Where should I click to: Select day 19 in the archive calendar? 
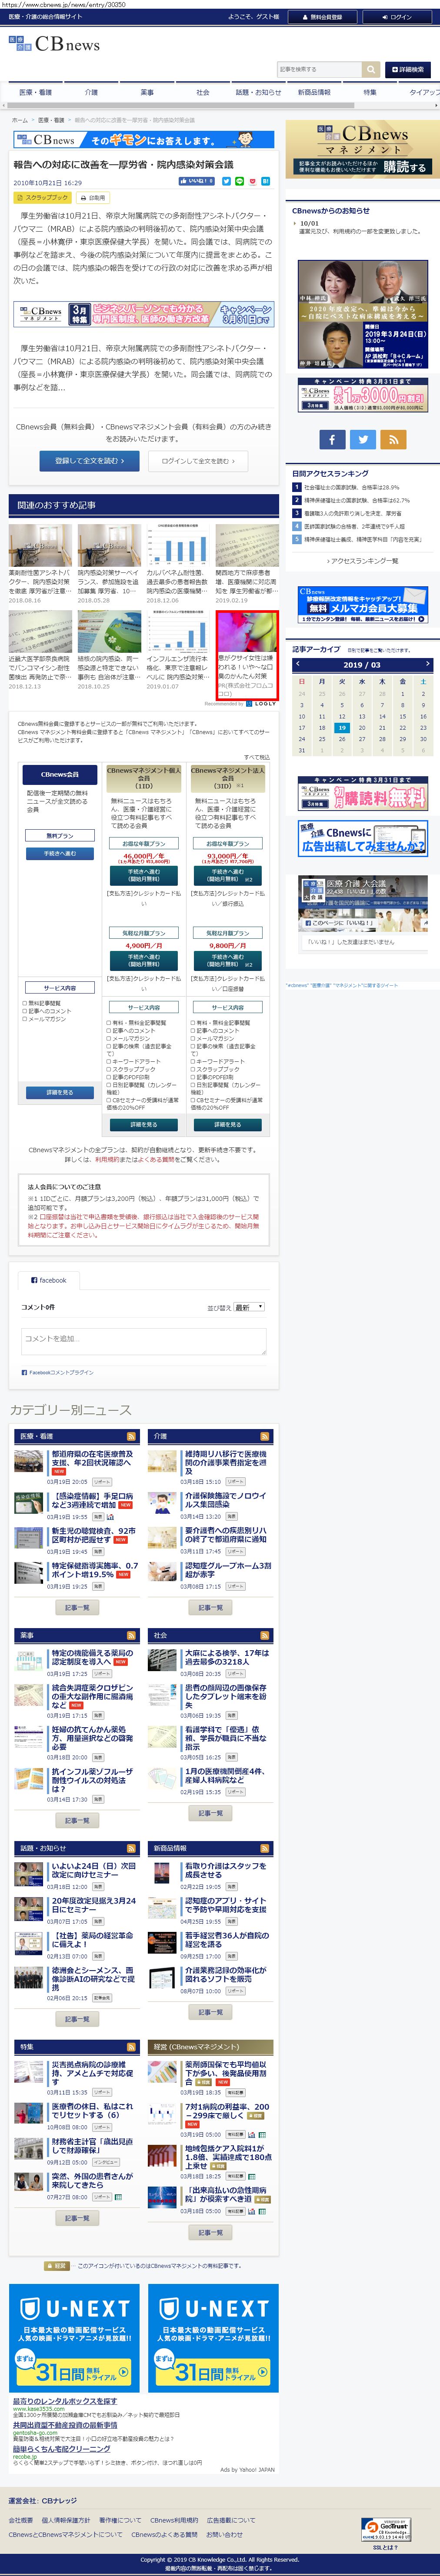tap(342, 727)
